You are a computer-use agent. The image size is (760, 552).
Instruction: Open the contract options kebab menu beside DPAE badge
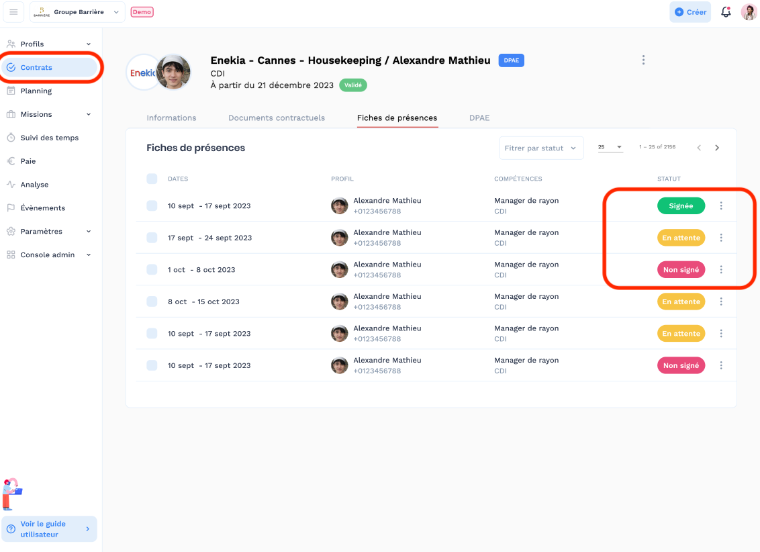643,60
